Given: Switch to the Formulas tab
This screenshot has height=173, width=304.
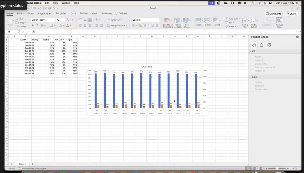Looking at the screenshot, I should pos(61,14).
